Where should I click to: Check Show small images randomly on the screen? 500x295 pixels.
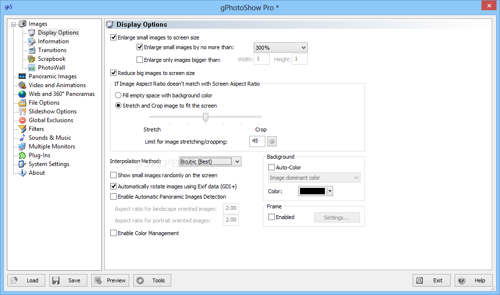tap(113, 175)
